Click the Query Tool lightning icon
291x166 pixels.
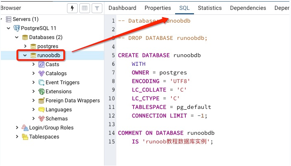tap(72, 8)
